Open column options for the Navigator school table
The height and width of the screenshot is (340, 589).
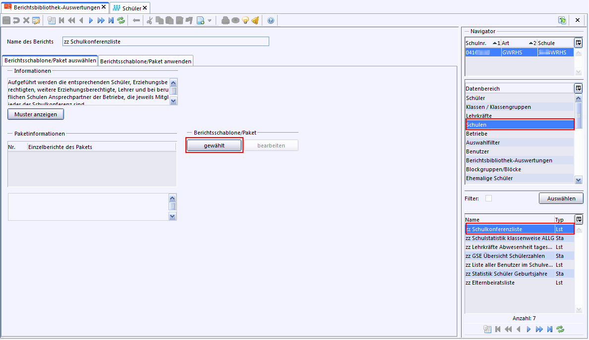coord(578,43)
